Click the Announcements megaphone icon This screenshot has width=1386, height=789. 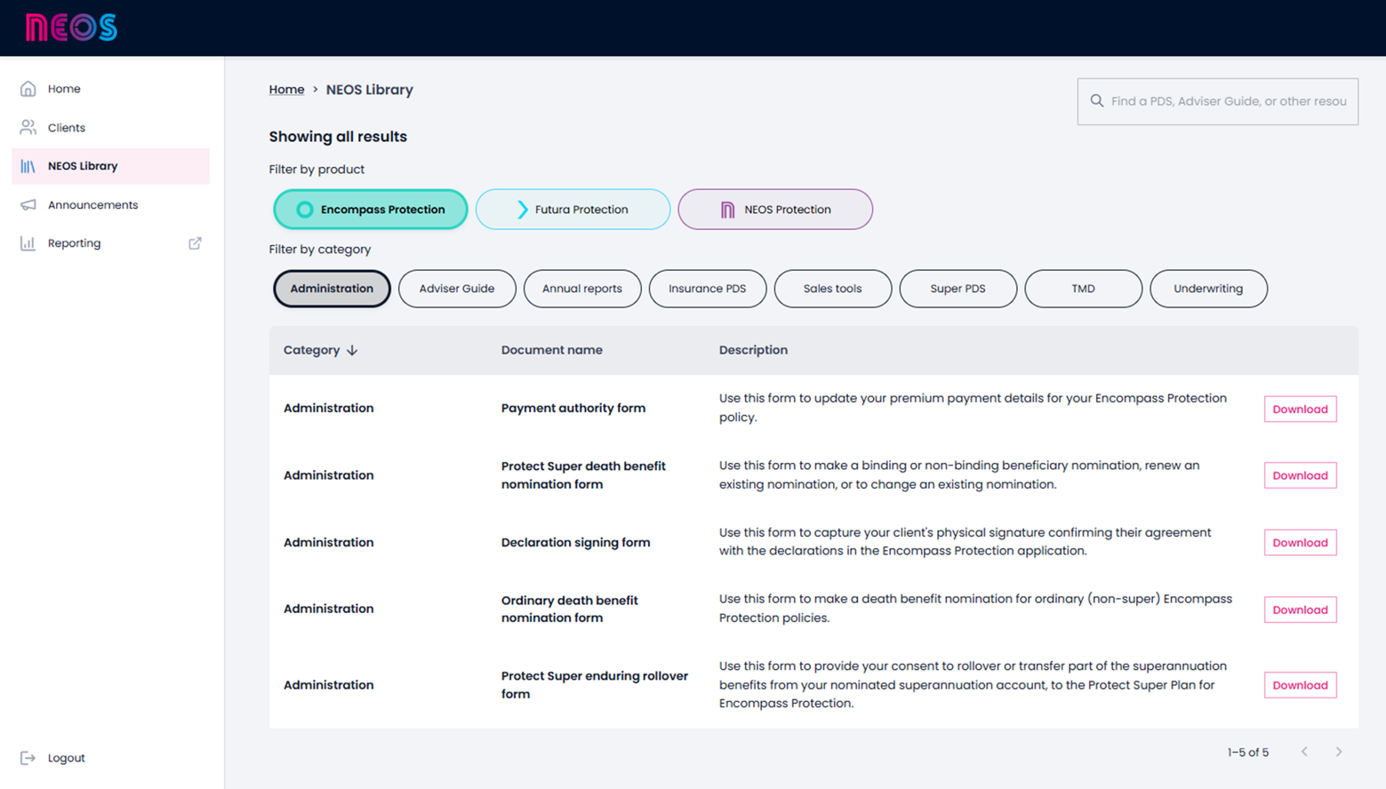[x=28, y=205]
